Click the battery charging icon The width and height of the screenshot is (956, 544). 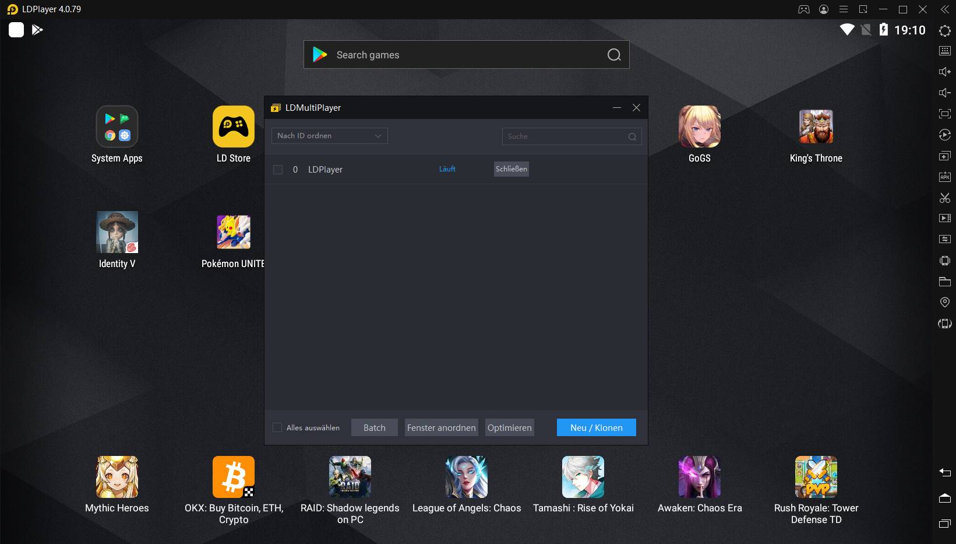tap(884, 30)
